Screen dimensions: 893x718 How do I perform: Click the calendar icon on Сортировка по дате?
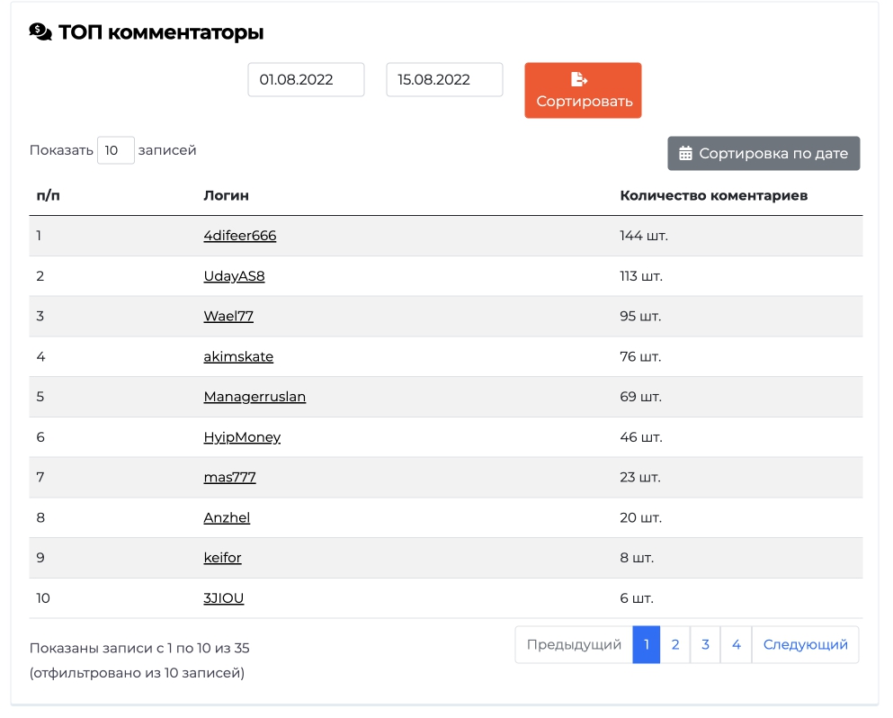685,153
